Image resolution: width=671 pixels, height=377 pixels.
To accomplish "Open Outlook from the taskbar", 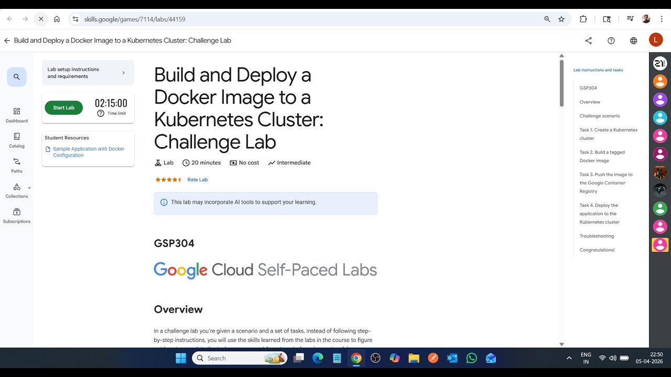I will pyautogui.click(x=452, y=358).
